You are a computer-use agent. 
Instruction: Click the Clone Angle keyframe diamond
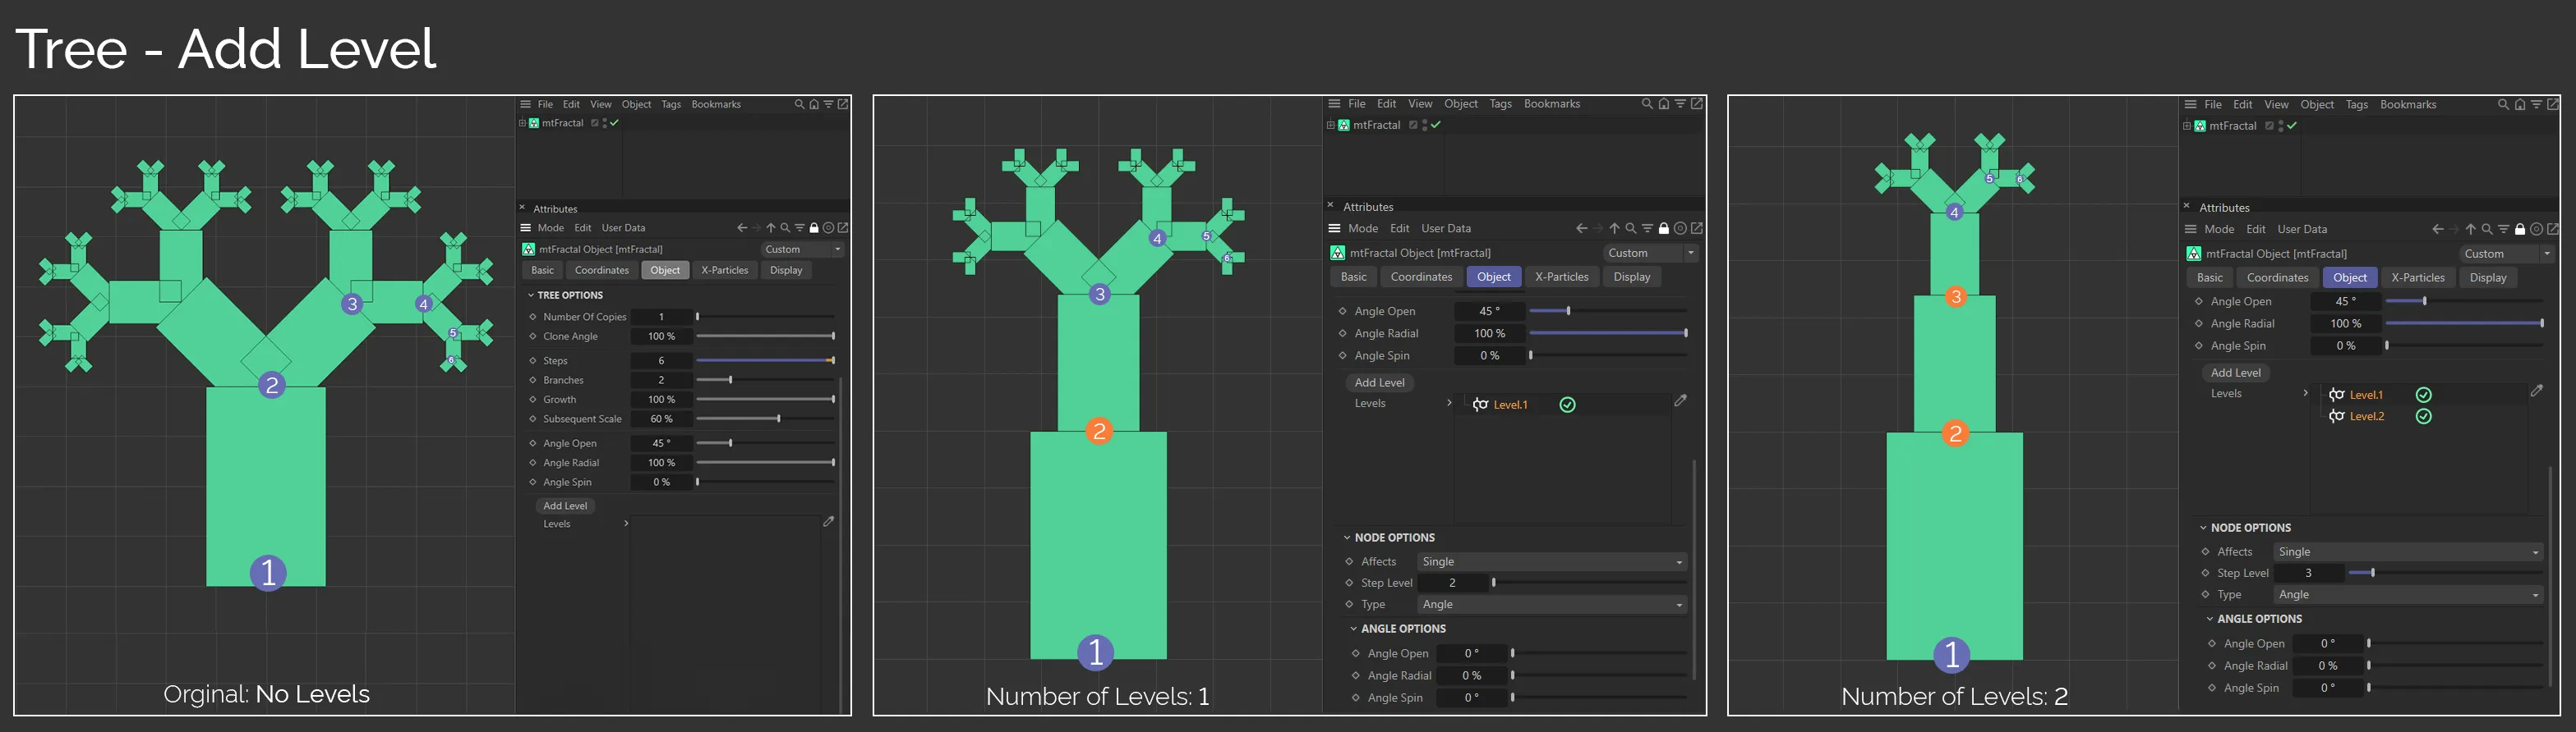tap(533, 336)
